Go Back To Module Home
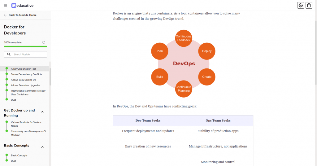Viewport: 317px width, 166px height. click(x=22, y=15)
